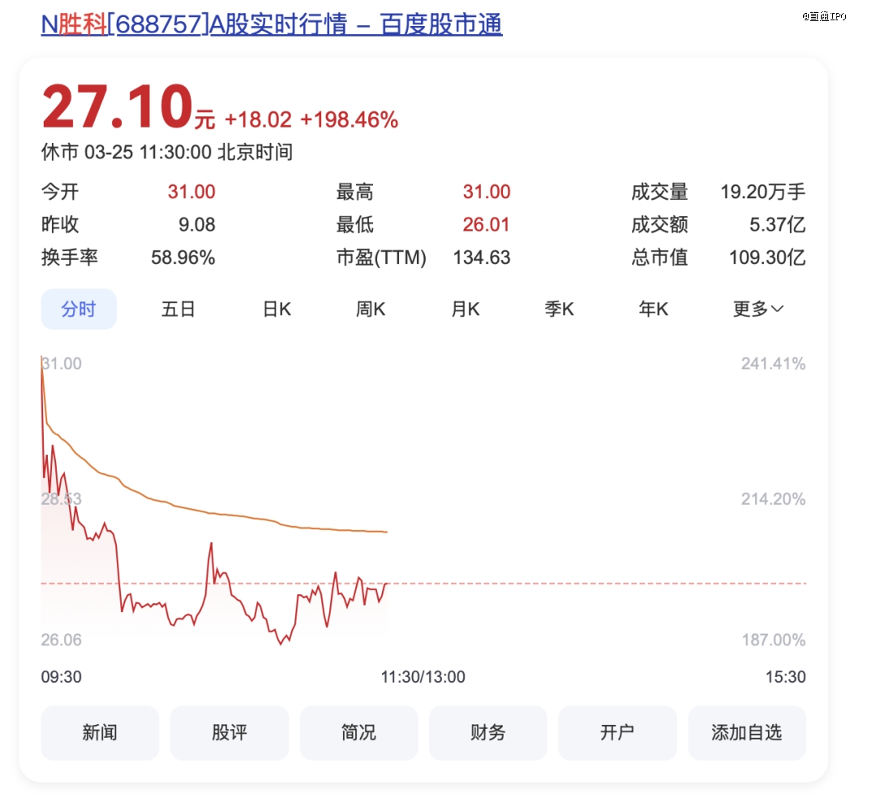Viewport: 876px width, 807px height.
Task: Click the 11:30/13:00 time axis label
Action: 423,677
